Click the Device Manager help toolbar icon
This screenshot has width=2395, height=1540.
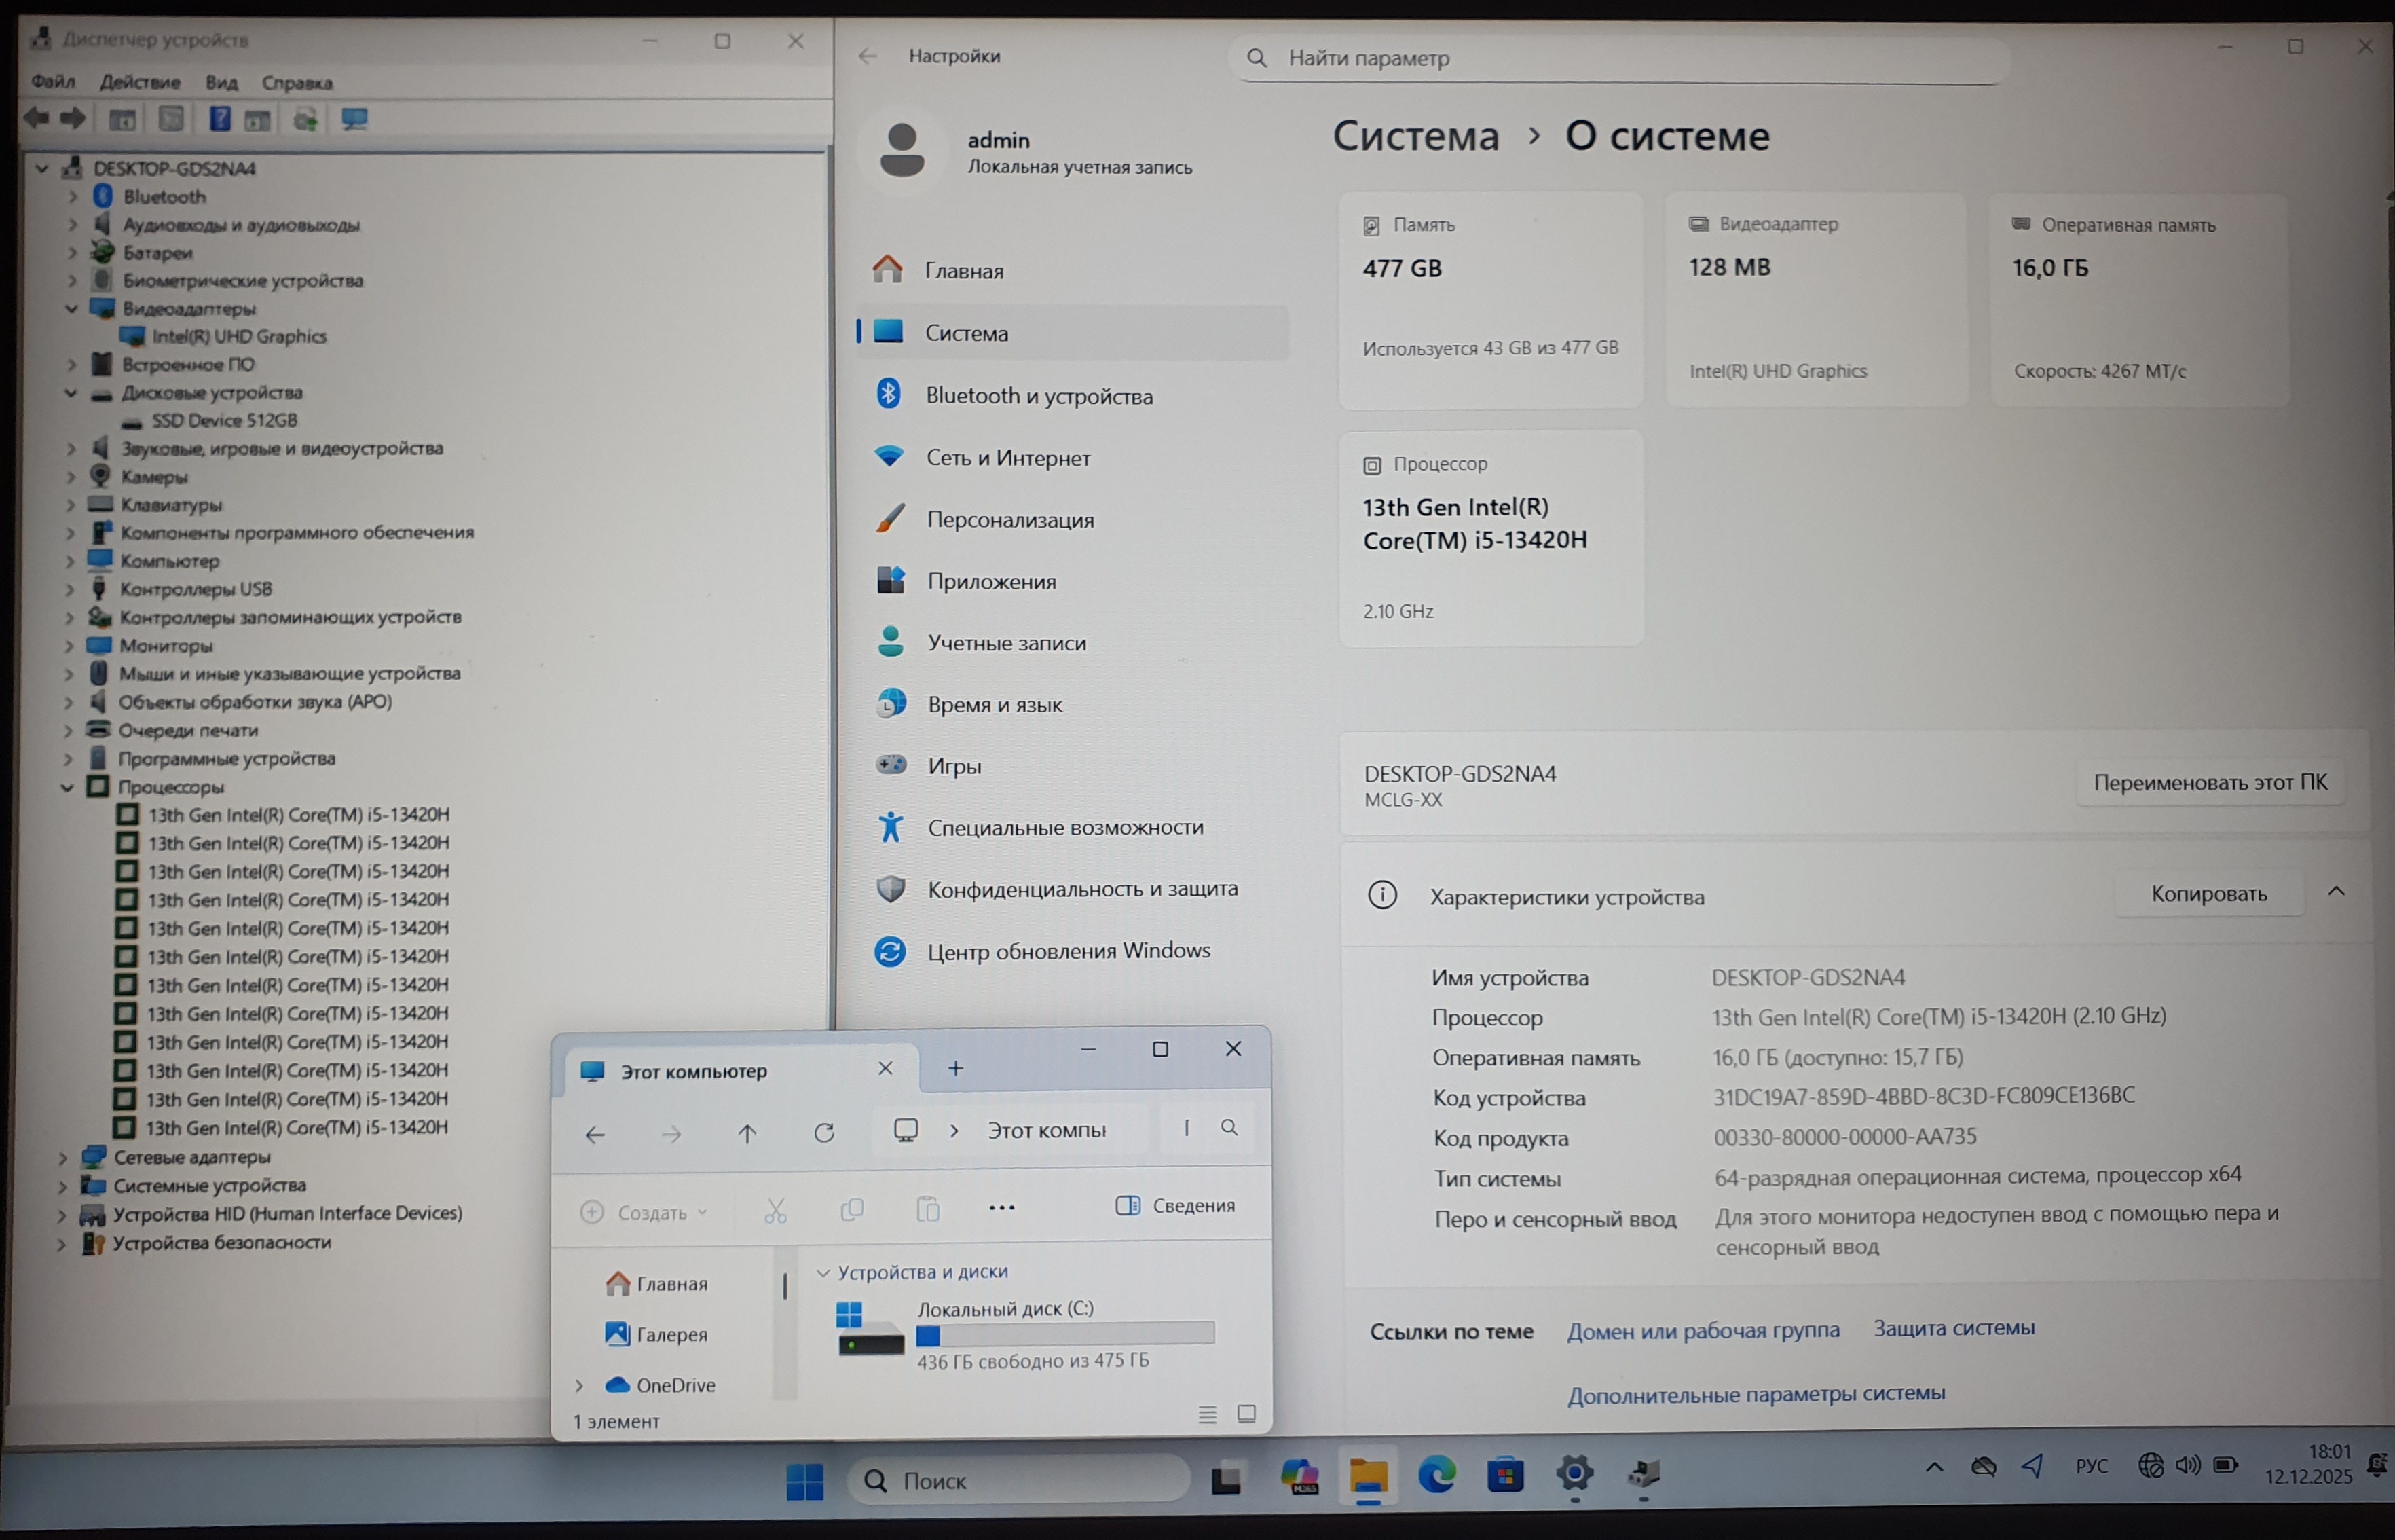pos(219,120)
